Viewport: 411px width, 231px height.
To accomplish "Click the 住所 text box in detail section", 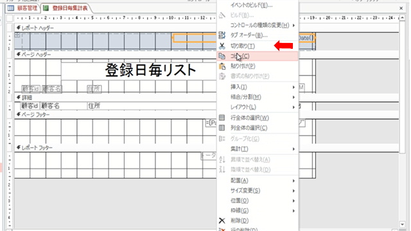I will point(152,106).
